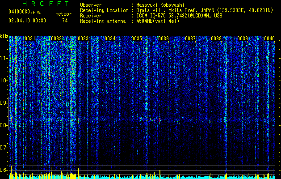
Task: Click the red meteor echo right of 0033 marker
Action: click(79, 120)
